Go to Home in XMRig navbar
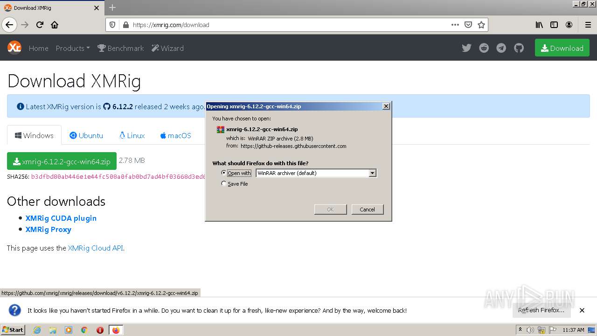Image resolution: width=597 pixels, height=336 pixels. [x=38, y=48]
